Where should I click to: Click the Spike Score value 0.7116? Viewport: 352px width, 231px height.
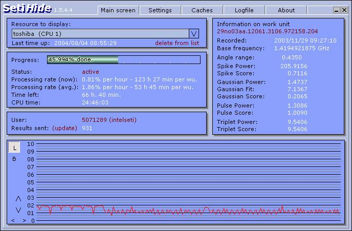tap(297, 73)
